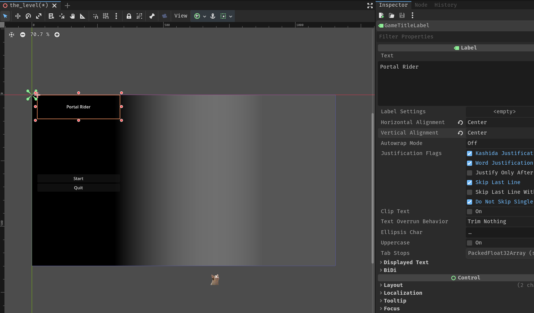The height and width of the screenshot is (313, 534).
Task: Activate the Ruler mode tool
Action: point(83,16)
